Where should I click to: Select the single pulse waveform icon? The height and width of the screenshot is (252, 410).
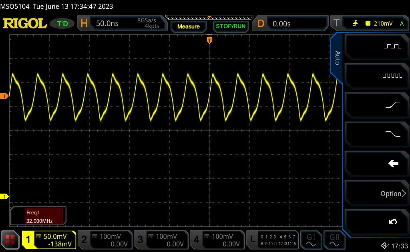click(392, 46)
